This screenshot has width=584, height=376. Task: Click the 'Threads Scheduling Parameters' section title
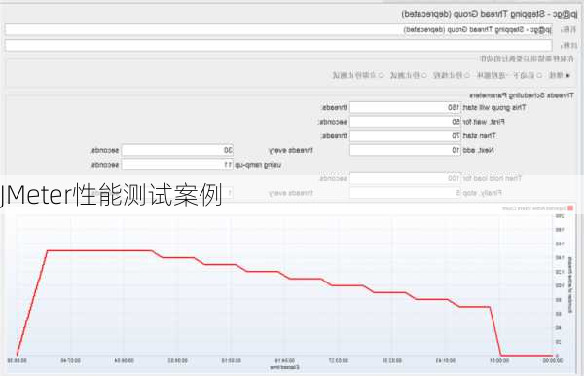click(522, 95)
